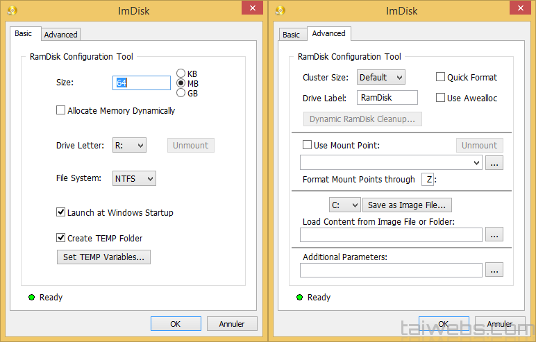Click Format Mount Points through Z field
Screen dimensions: 536x342
(428, 180)
